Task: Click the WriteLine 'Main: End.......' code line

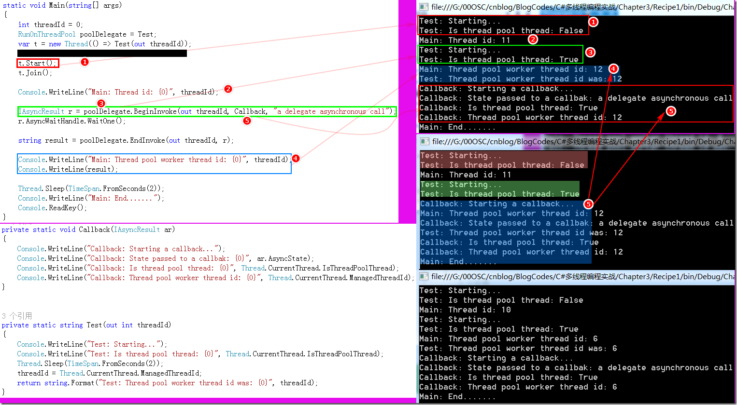Action: pyautogui.click(x=91, y=198)
